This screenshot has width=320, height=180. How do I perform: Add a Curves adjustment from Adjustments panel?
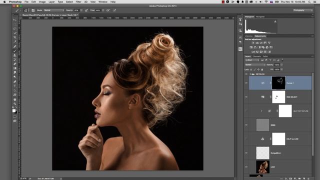pyautogui.click(x=261, y=43)
